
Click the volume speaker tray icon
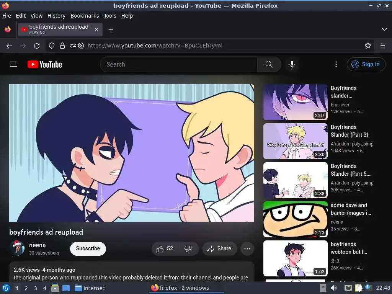tap(334, 288)
